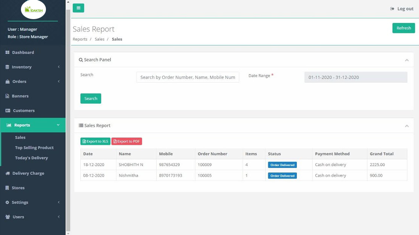The width and height of the screenshot is (419, 235).
Task: Click the Log out link
Action: point(405,9)
